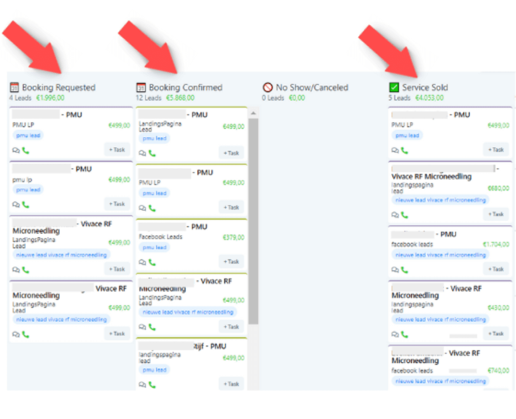Screen dimensions: 516x419
Task: Click the €4.053,00 column total
Action: pos(429,98)
